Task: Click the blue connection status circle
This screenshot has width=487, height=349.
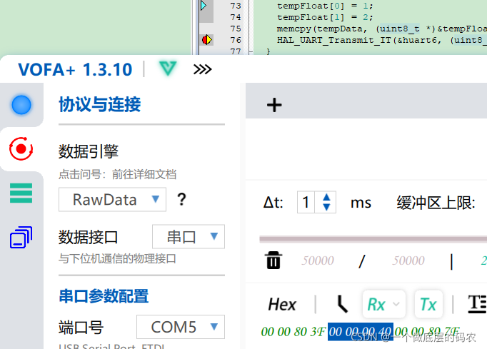Action: pos(21,105)
